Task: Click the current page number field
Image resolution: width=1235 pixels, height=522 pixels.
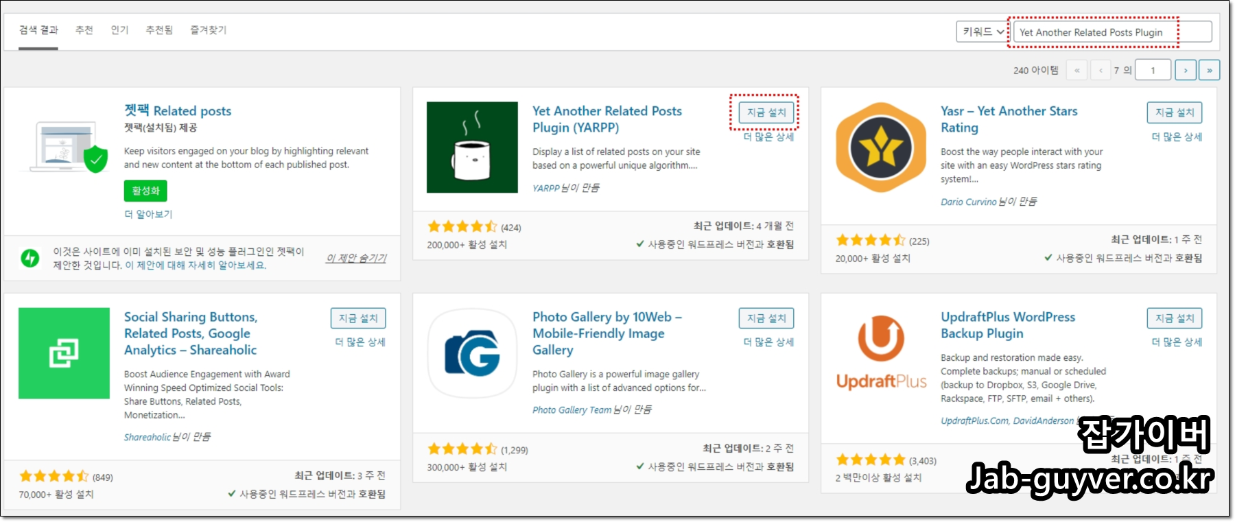Action: tap(1153, 70)
